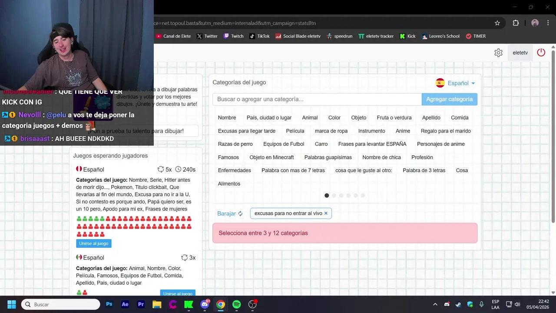Open Google Chrome from taskbar
Viewport: 556px width, 313px height.
click(x=221, y=304)
